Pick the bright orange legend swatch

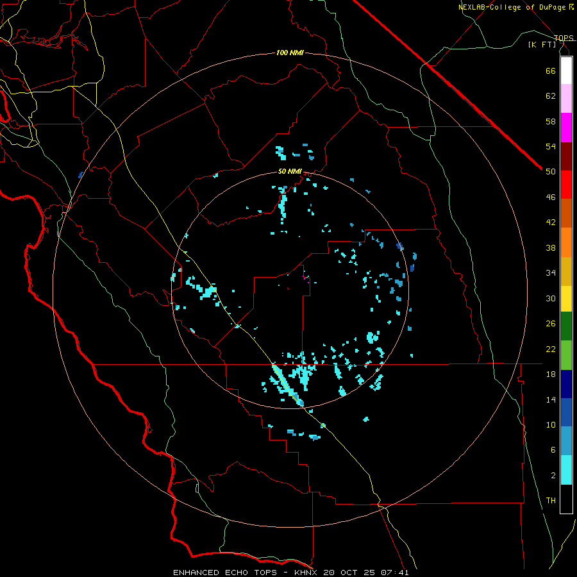[566, 242]
